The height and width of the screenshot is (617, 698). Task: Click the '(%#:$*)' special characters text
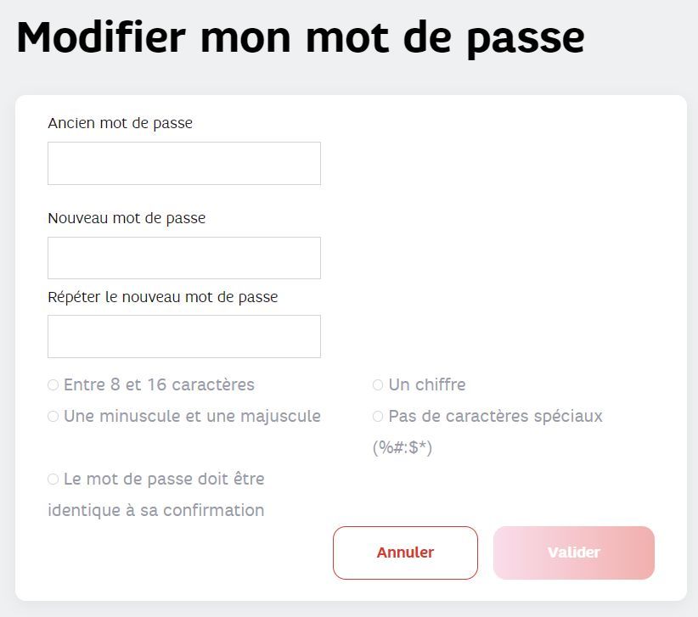click(402, 447)
